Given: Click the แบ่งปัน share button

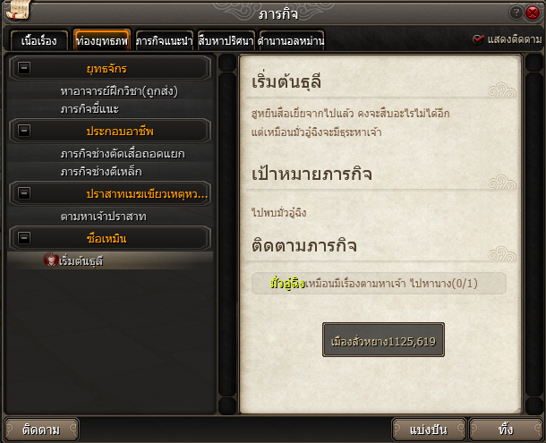Looking at the screenshot, I should pyautogui.click(x=429, y=430).
